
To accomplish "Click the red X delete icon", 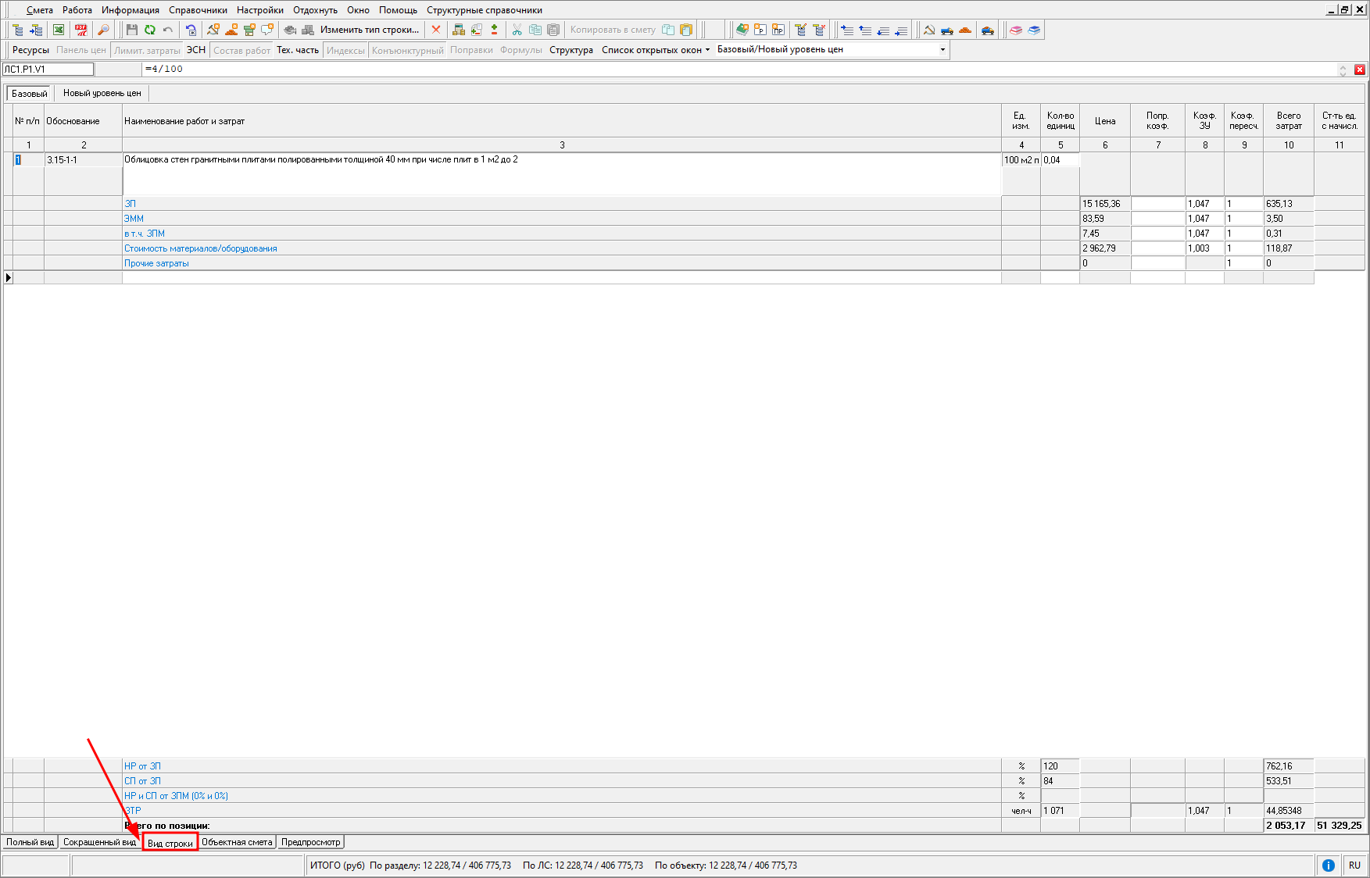I will 436,30.
